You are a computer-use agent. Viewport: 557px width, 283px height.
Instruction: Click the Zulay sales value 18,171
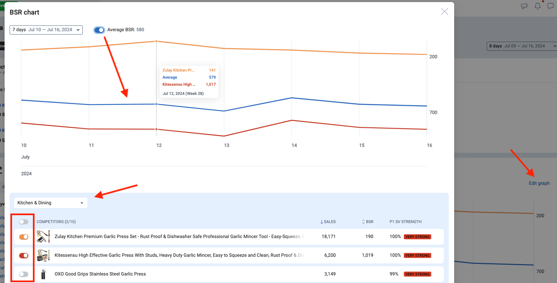(x=328, y=236)
